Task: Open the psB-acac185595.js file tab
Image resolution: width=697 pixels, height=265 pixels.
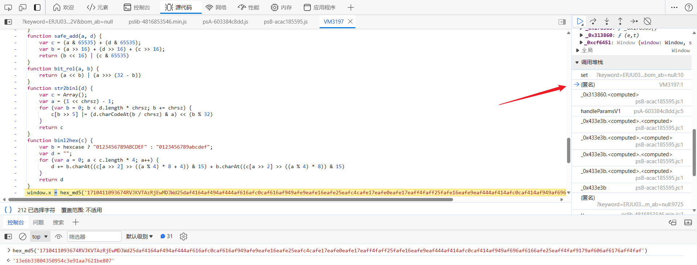Action: point(286,22)
